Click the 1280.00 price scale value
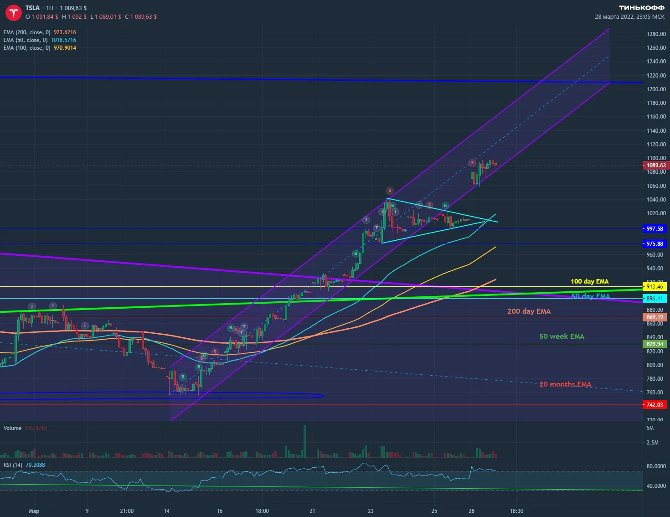670x517 pixels. click(656, 34)
